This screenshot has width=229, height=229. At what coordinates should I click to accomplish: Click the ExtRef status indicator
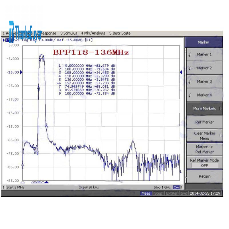[172, 194]
